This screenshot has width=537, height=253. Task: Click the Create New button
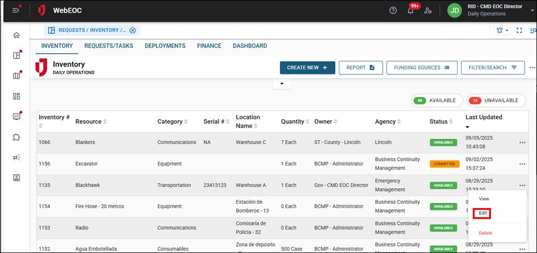pos(307,68)
